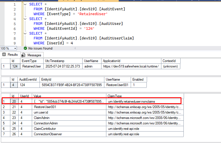Click the Id 4 cell in second grid

click(x=14, y=85)
